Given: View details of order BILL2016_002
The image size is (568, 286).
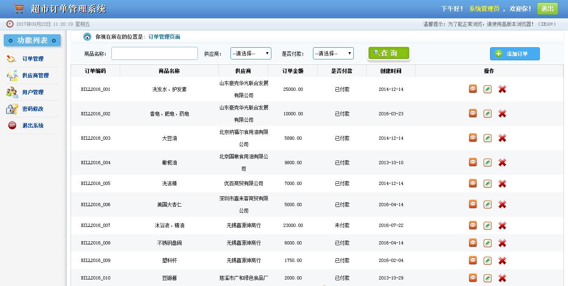Looking at the screenshot, I should coord(473,113).
